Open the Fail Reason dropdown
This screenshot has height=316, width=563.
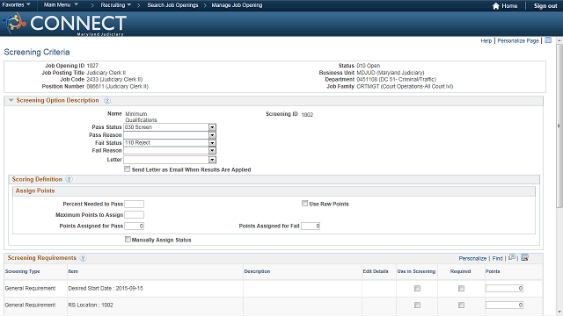pos(170,151)
